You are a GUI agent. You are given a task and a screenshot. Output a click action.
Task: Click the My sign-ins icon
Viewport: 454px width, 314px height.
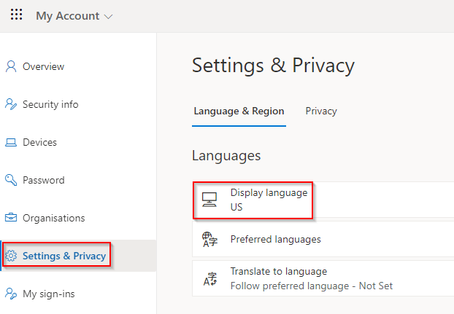pyautogui.click(x=11, y=294)
